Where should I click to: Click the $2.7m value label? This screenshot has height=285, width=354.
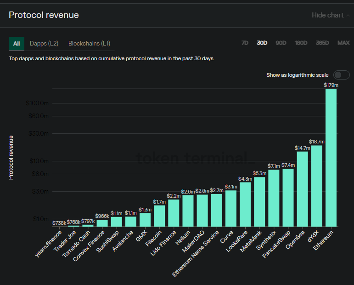click(x=217, y=190)
